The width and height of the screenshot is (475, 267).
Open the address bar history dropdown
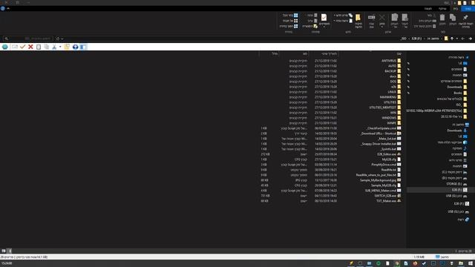point(62,39)
